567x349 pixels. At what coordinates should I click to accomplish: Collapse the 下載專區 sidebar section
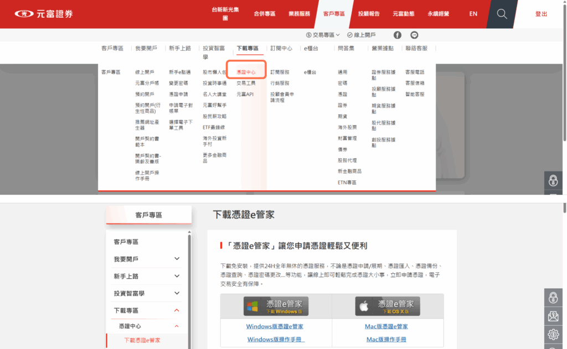click(x=177, y=310)
